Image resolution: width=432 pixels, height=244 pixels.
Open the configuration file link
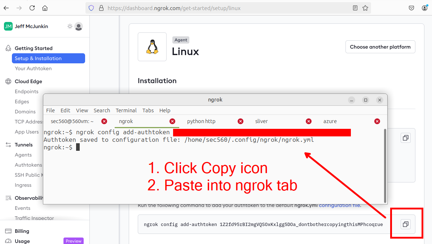coord(339,205)
